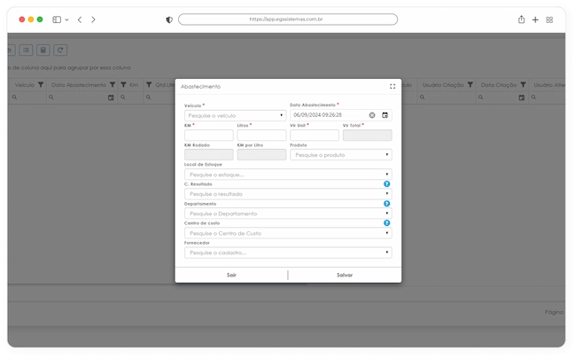The image size is (576, 358).
Task: Sort by the Veículo column header
Action: (25, 85)
